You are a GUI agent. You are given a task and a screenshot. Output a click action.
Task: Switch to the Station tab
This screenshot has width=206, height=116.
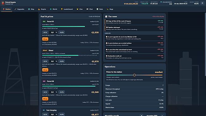tap(7, 9)
